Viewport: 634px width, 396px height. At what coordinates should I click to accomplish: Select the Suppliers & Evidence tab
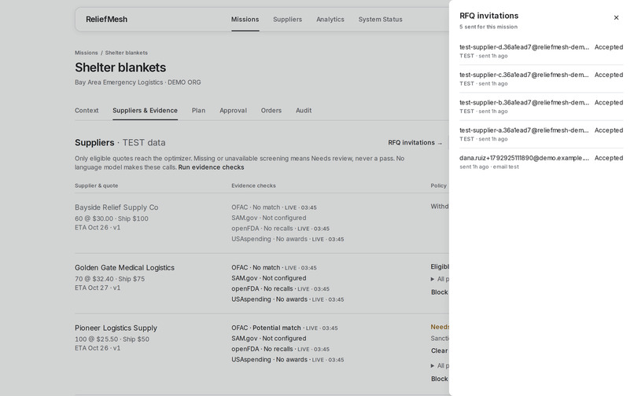[146, 110]
